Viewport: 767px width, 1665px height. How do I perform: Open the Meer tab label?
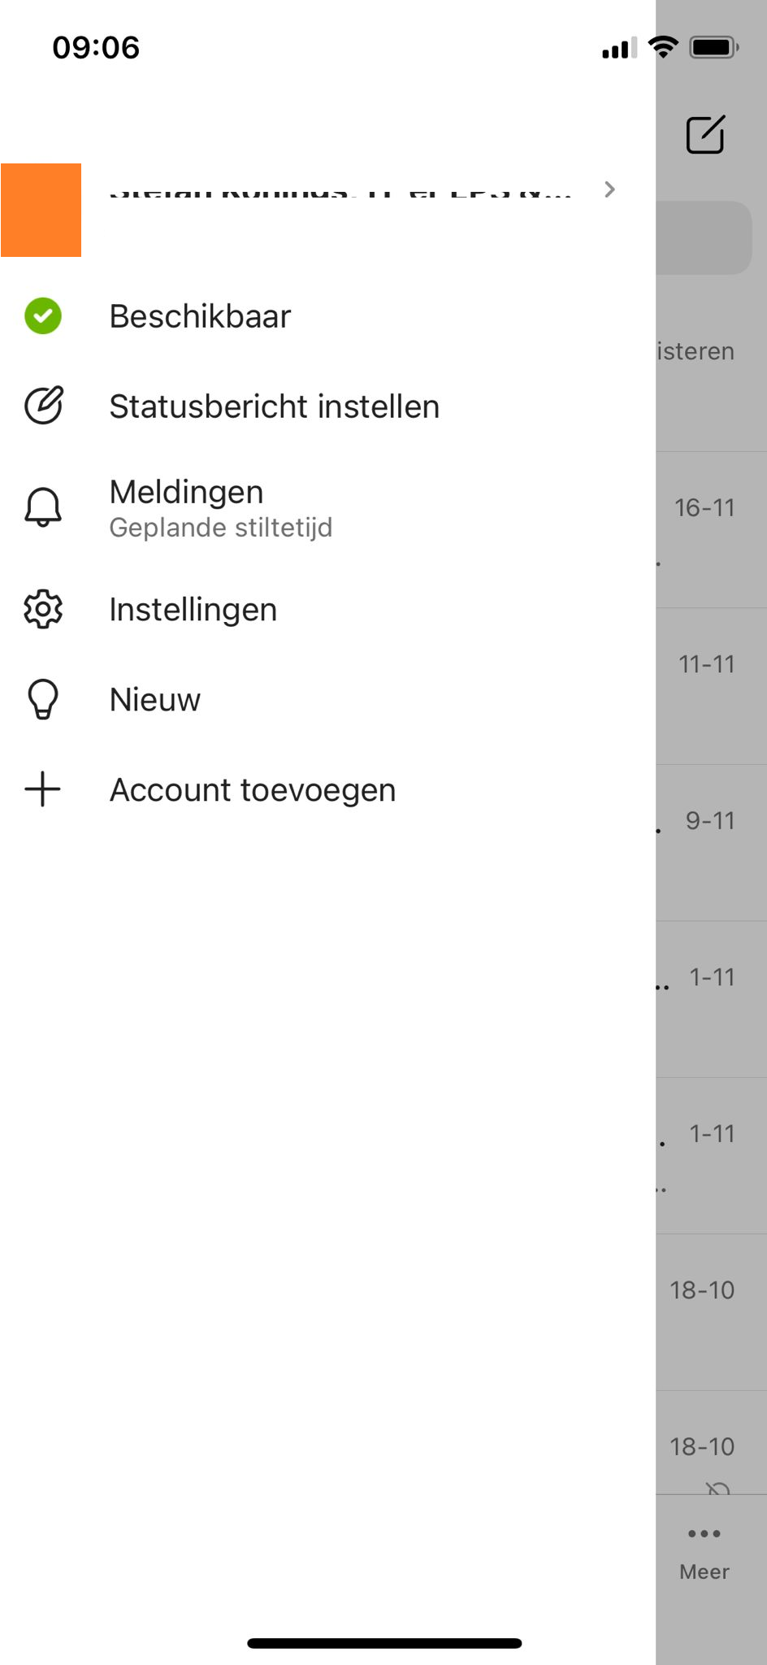pyautogui.click(x=704, y=1572)
